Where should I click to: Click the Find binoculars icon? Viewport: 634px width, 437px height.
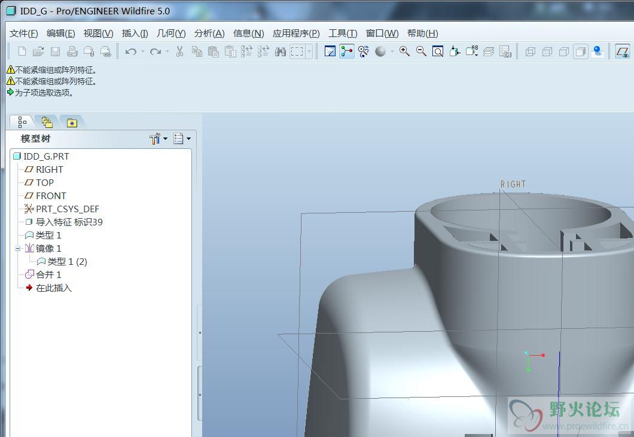(280, 51)
